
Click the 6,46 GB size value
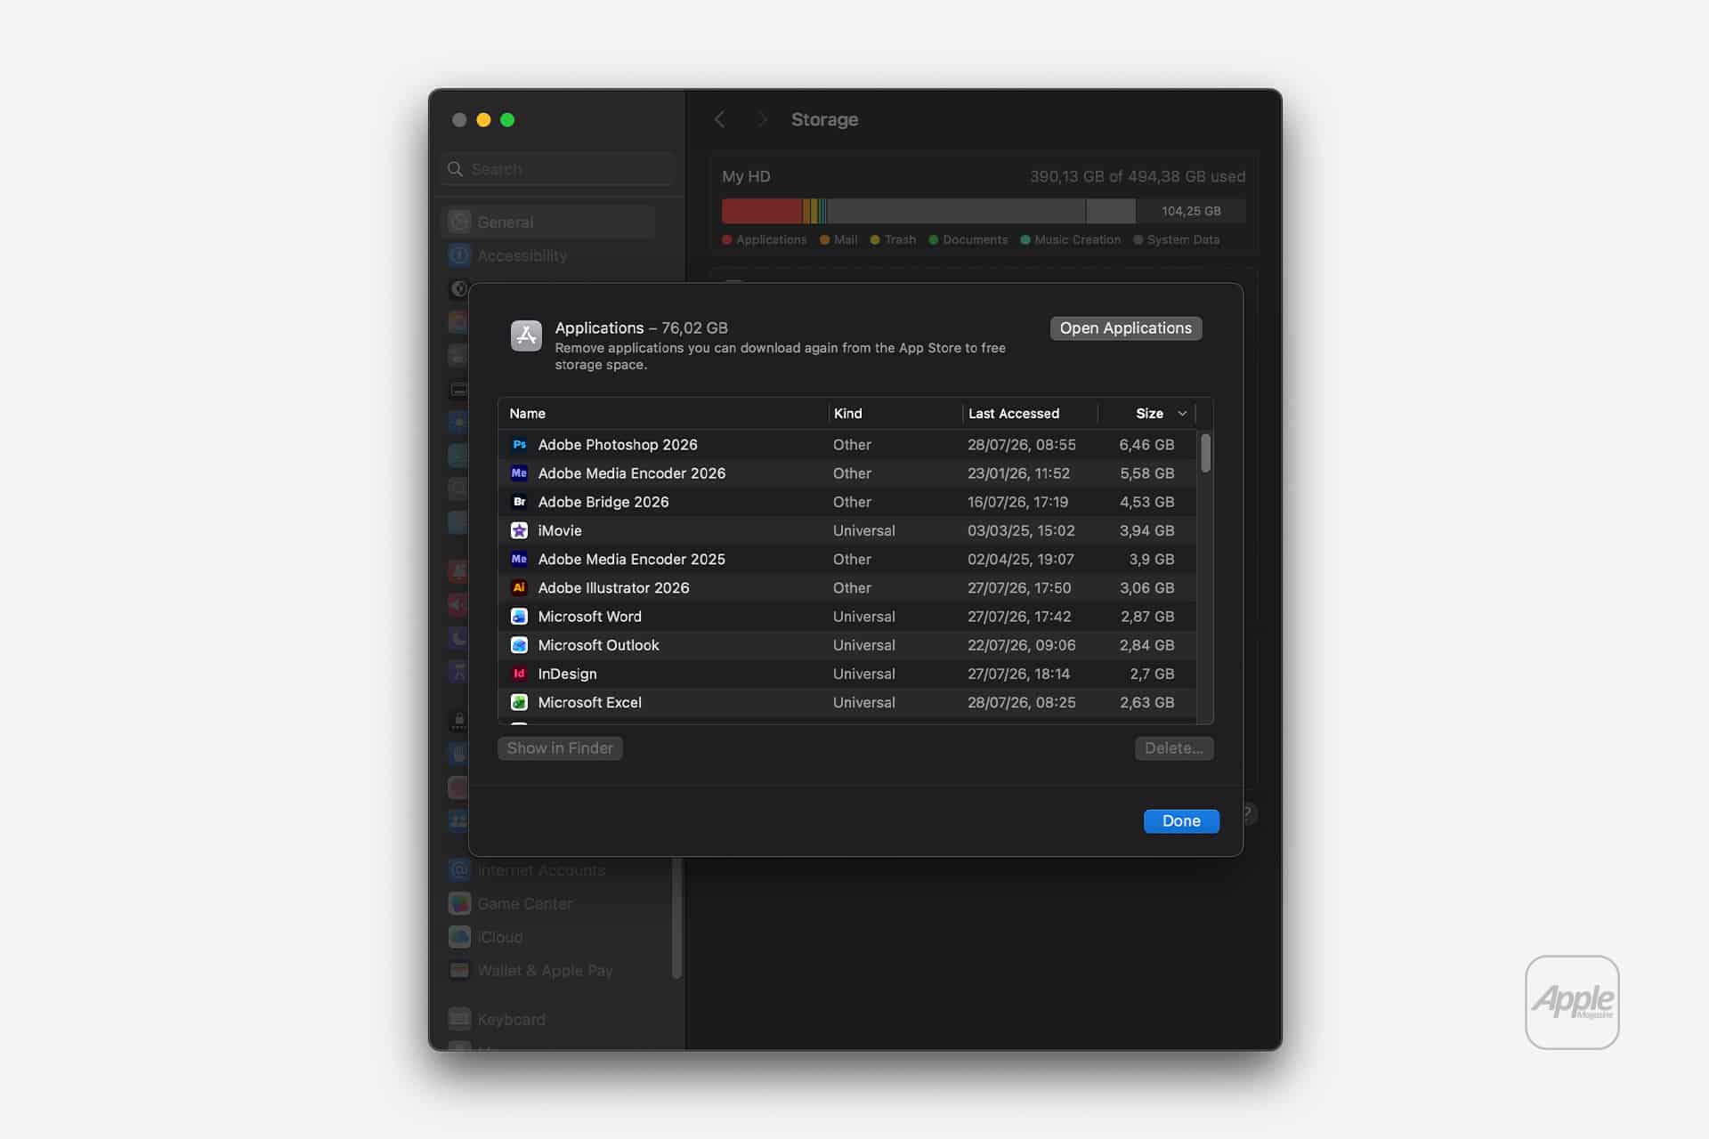pos(1146,444)
